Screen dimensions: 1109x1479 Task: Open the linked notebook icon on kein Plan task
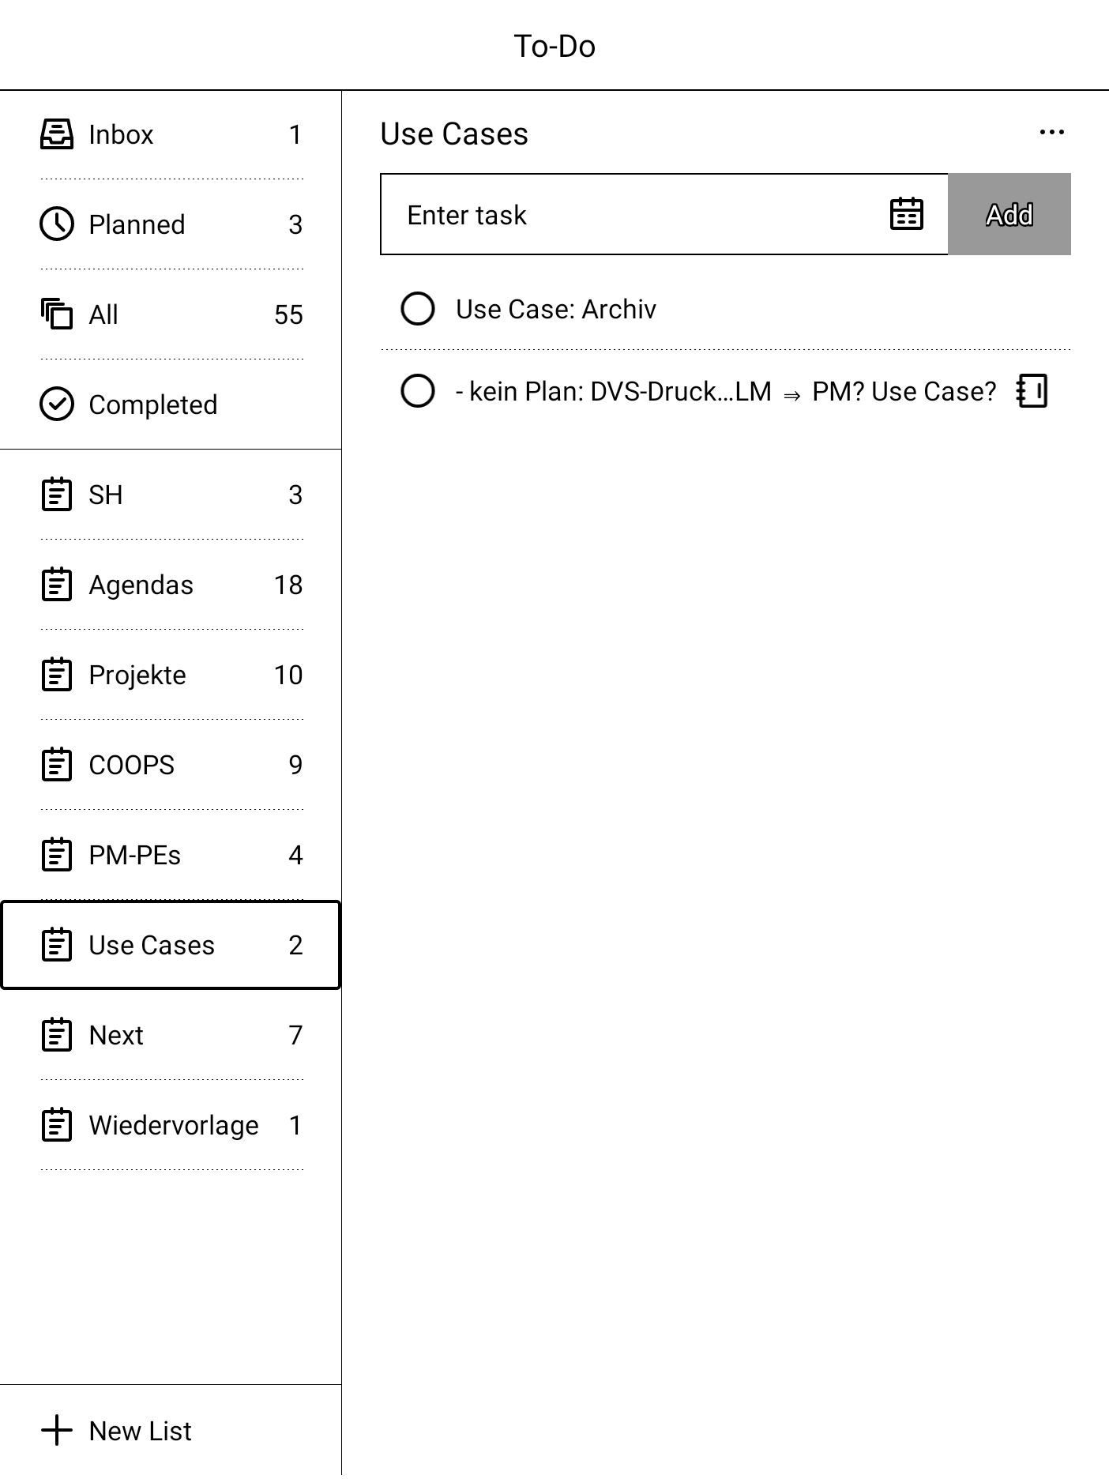pyautogui.click(x=1032, y=391)
